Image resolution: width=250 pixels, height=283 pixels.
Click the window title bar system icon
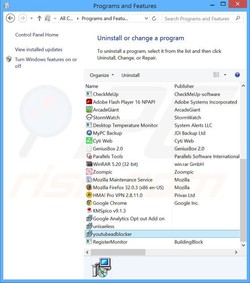pos(7,5)
